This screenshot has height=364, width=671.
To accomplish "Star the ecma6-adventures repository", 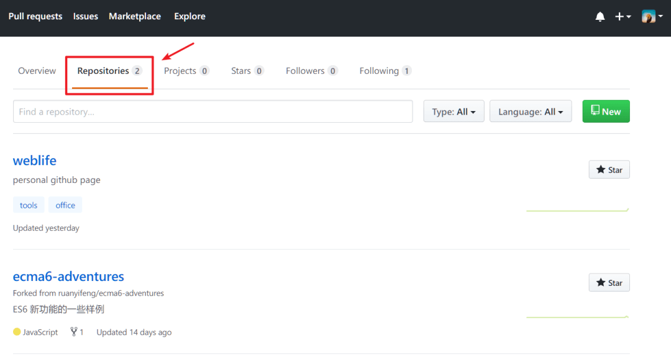I will point(609,282).
